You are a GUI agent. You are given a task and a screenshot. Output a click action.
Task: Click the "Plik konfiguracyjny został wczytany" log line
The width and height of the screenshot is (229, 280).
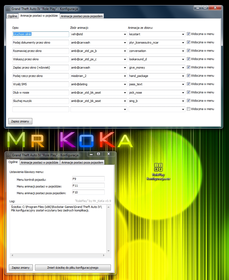coord(50,210)
